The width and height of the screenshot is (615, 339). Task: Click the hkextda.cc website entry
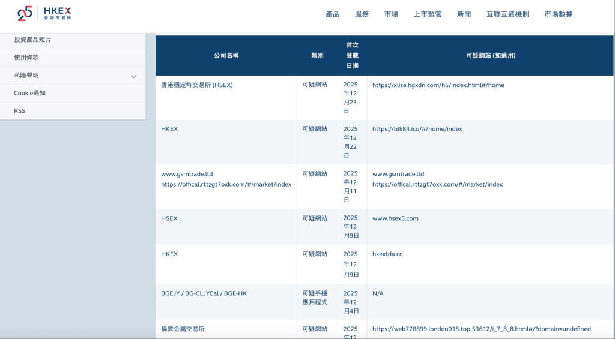(387, 254)
